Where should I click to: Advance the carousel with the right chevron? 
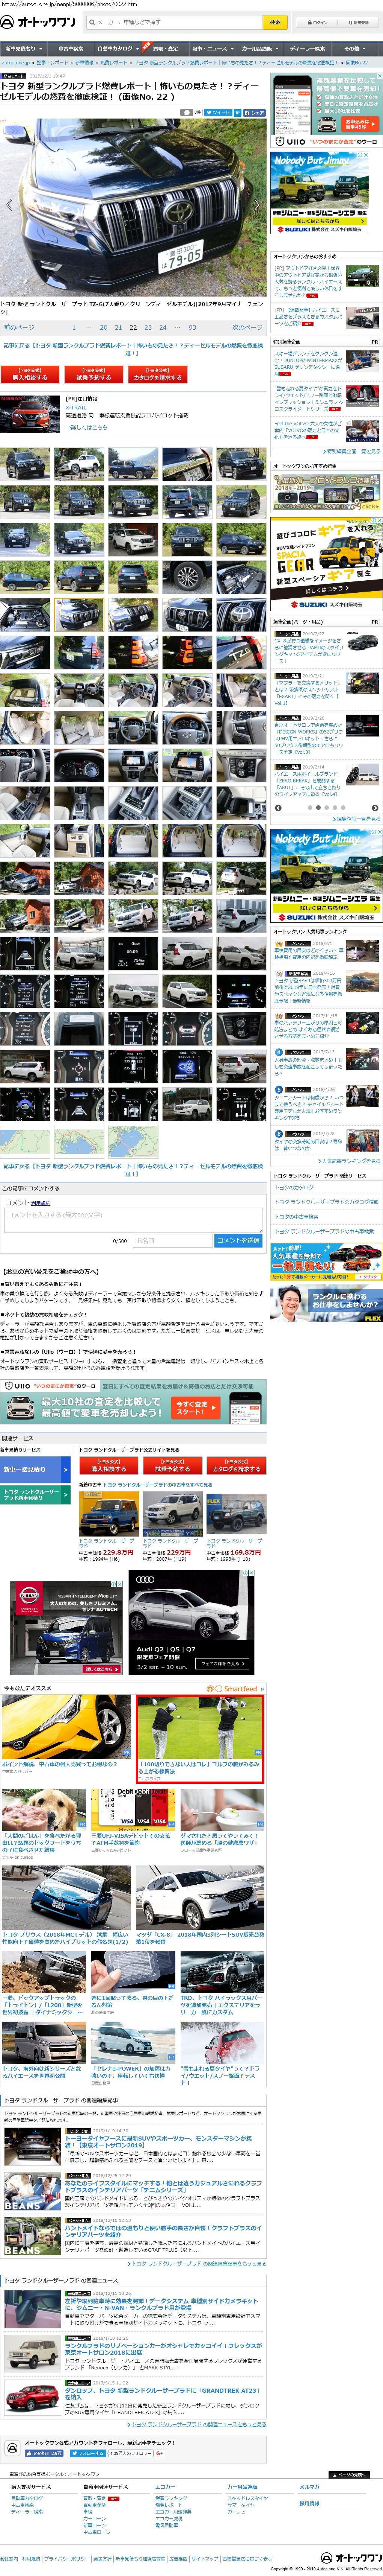pyautogui.click(x=375, y=808)
